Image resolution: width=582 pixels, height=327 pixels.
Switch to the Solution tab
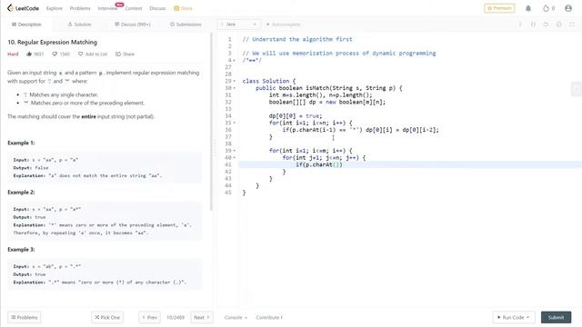click(79, 25)
